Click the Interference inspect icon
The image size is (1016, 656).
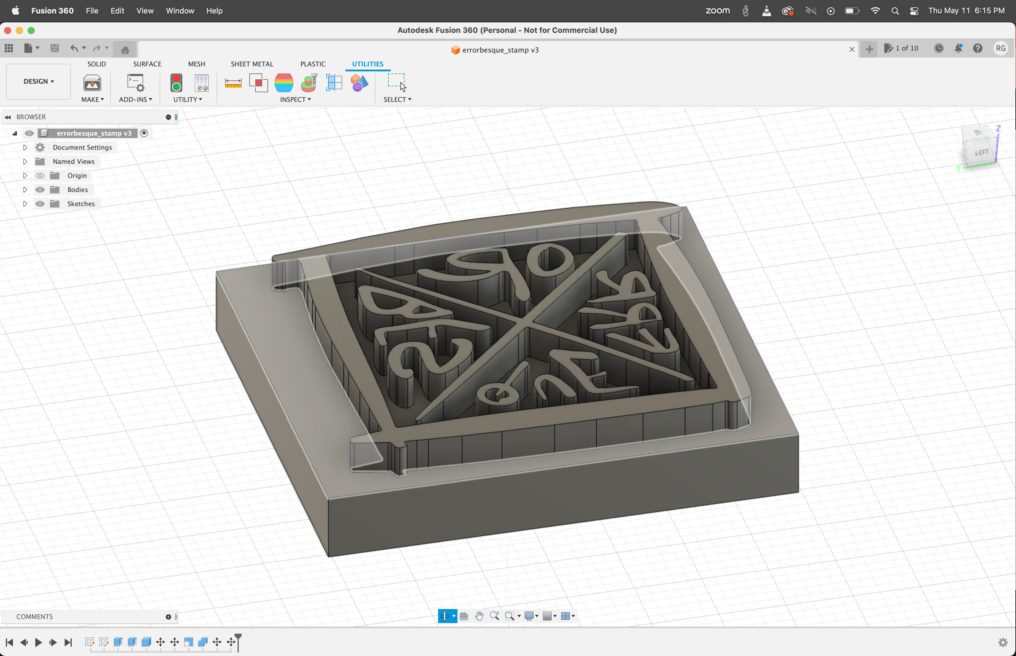(258, 83)
